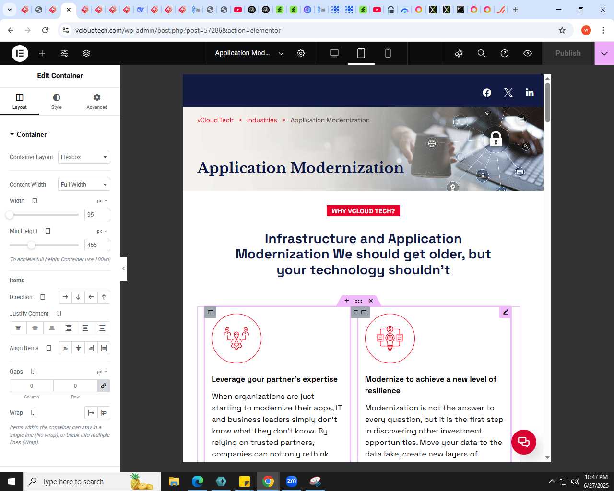Set Justify Content to space between
Screen dimensions: 614x491
(x=69, y=328)
